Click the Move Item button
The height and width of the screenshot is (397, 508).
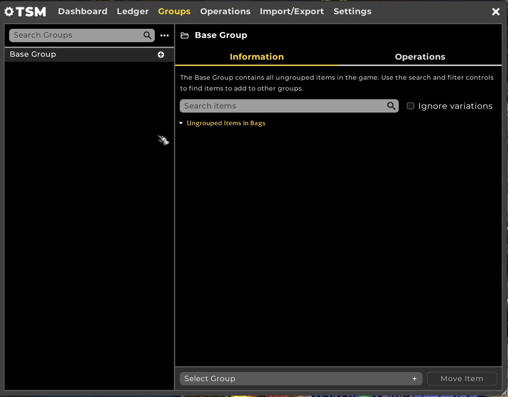pos(462,378)
